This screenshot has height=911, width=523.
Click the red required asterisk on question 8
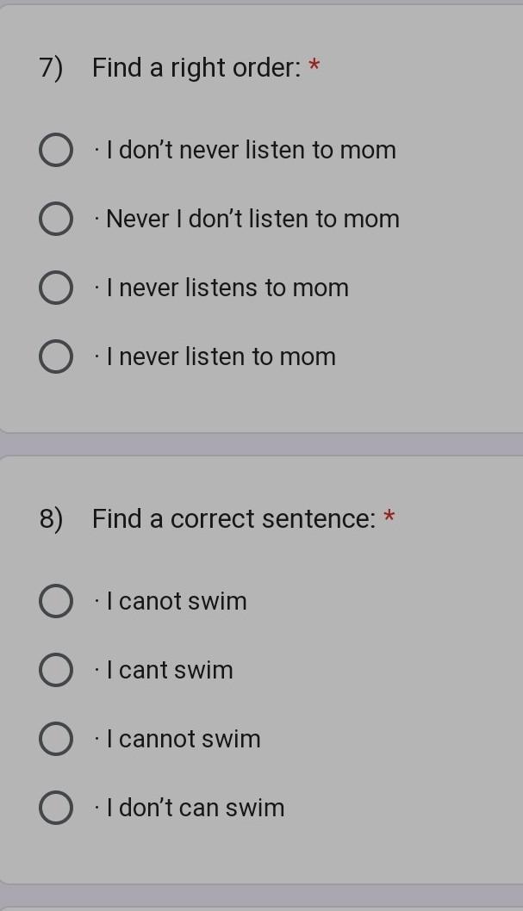click(389, 516)
